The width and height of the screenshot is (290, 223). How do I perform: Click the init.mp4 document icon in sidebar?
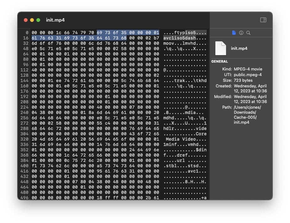coord(220,49)
